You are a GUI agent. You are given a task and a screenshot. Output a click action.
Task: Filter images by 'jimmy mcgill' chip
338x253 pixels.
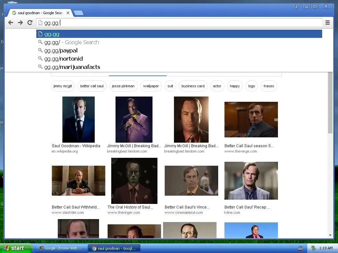[63, 86]
